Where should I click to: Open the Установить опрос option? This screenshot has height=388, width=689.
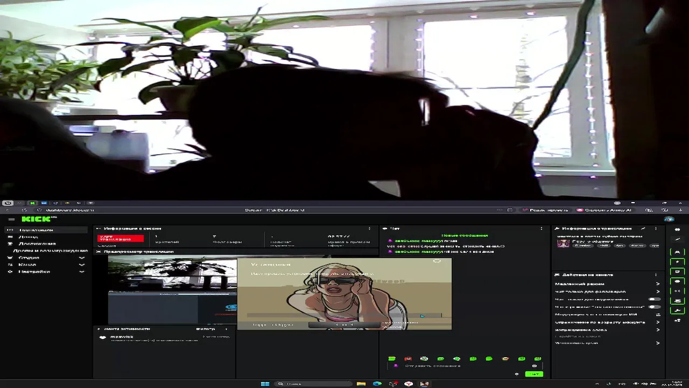click(607, 343)
